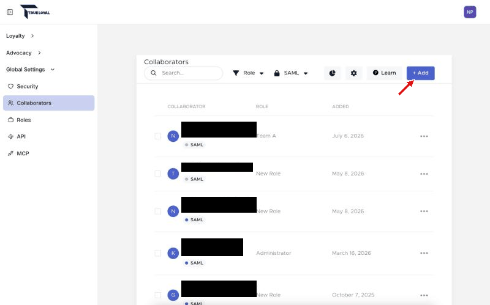Screen dimensions: 490x305
Task: Click the Administrator role text
Action: (273, 253)
